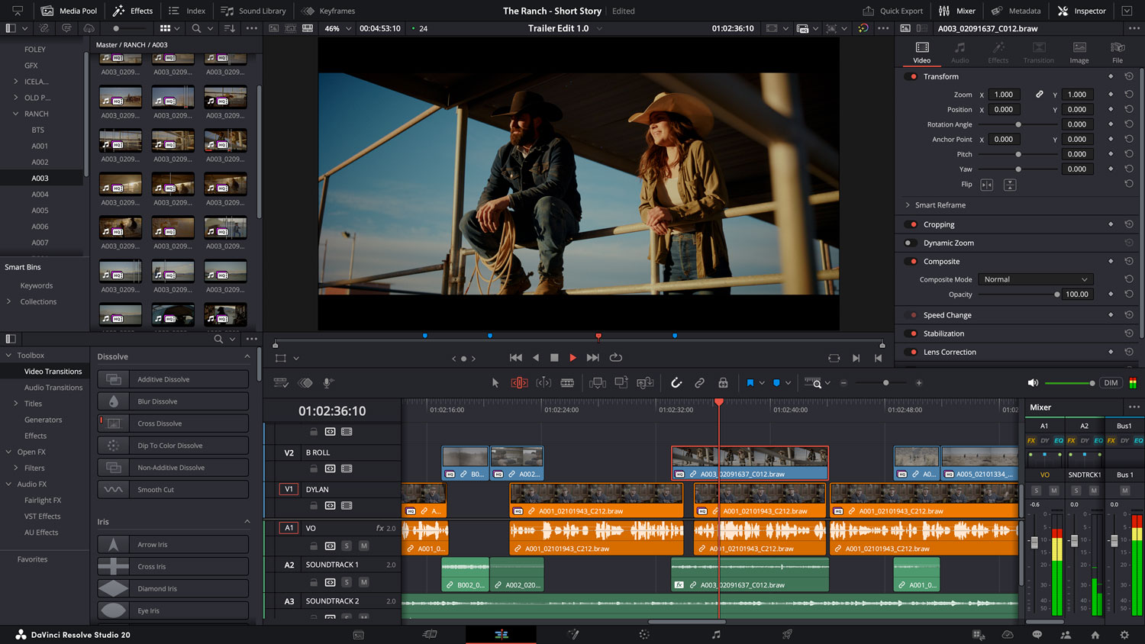
Task: Click the Replace Clip icon
Action: point(645,383)
